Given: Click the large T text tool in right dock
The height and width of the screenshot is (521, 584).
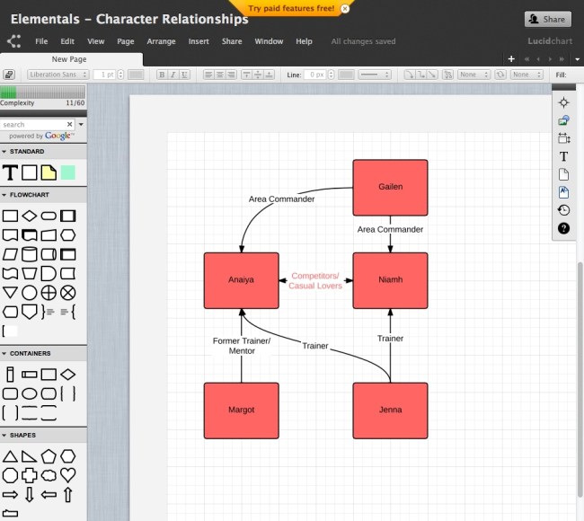Looking at the screenshot, I should coord(563,156).
